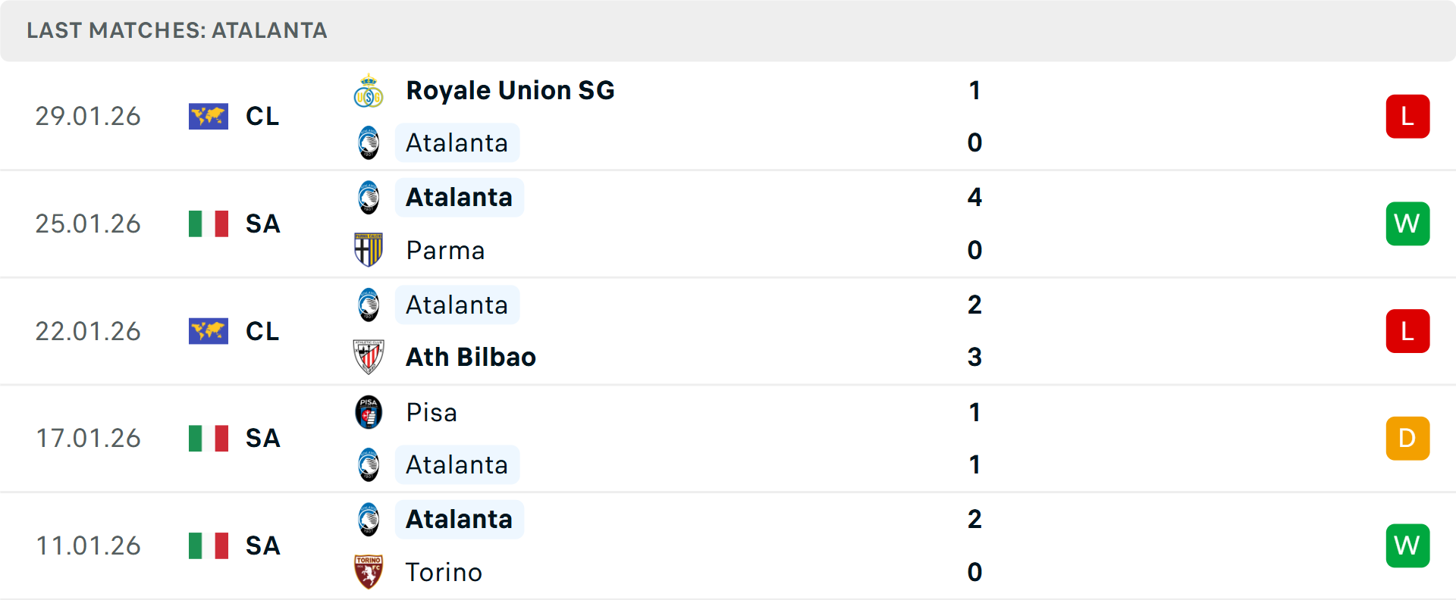The width and height of the screenshot is (1456, 600).
Task: Click the SA league label on 17.01.26
Action: 263,439
